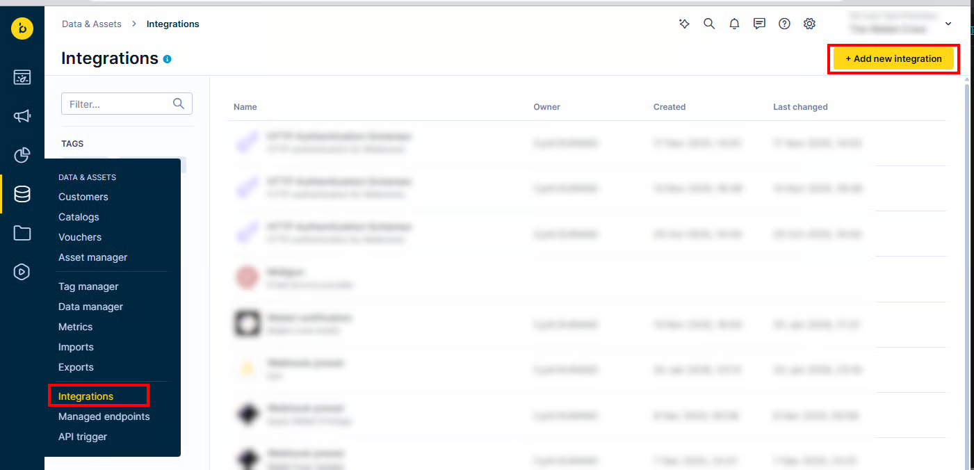Click the play-circle icon in the sidebar
The image size is (974, 470).
[x=22, y=272]
